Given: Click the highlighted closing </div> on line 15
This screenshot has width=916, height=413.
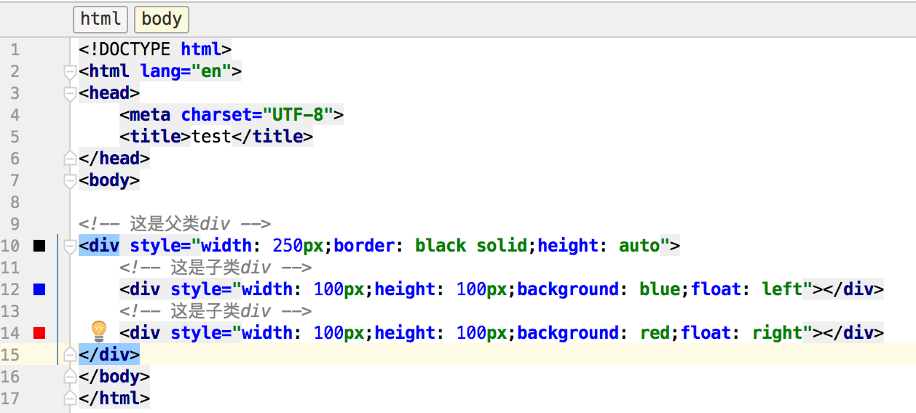Looking at the screenshot, I should tap(109, 355).
